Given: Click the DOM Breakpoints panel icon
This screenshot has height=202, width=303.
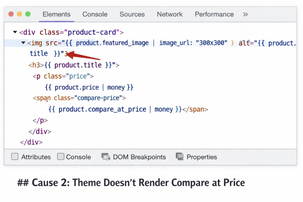Looking at the screenshot, I should [106, 157].
